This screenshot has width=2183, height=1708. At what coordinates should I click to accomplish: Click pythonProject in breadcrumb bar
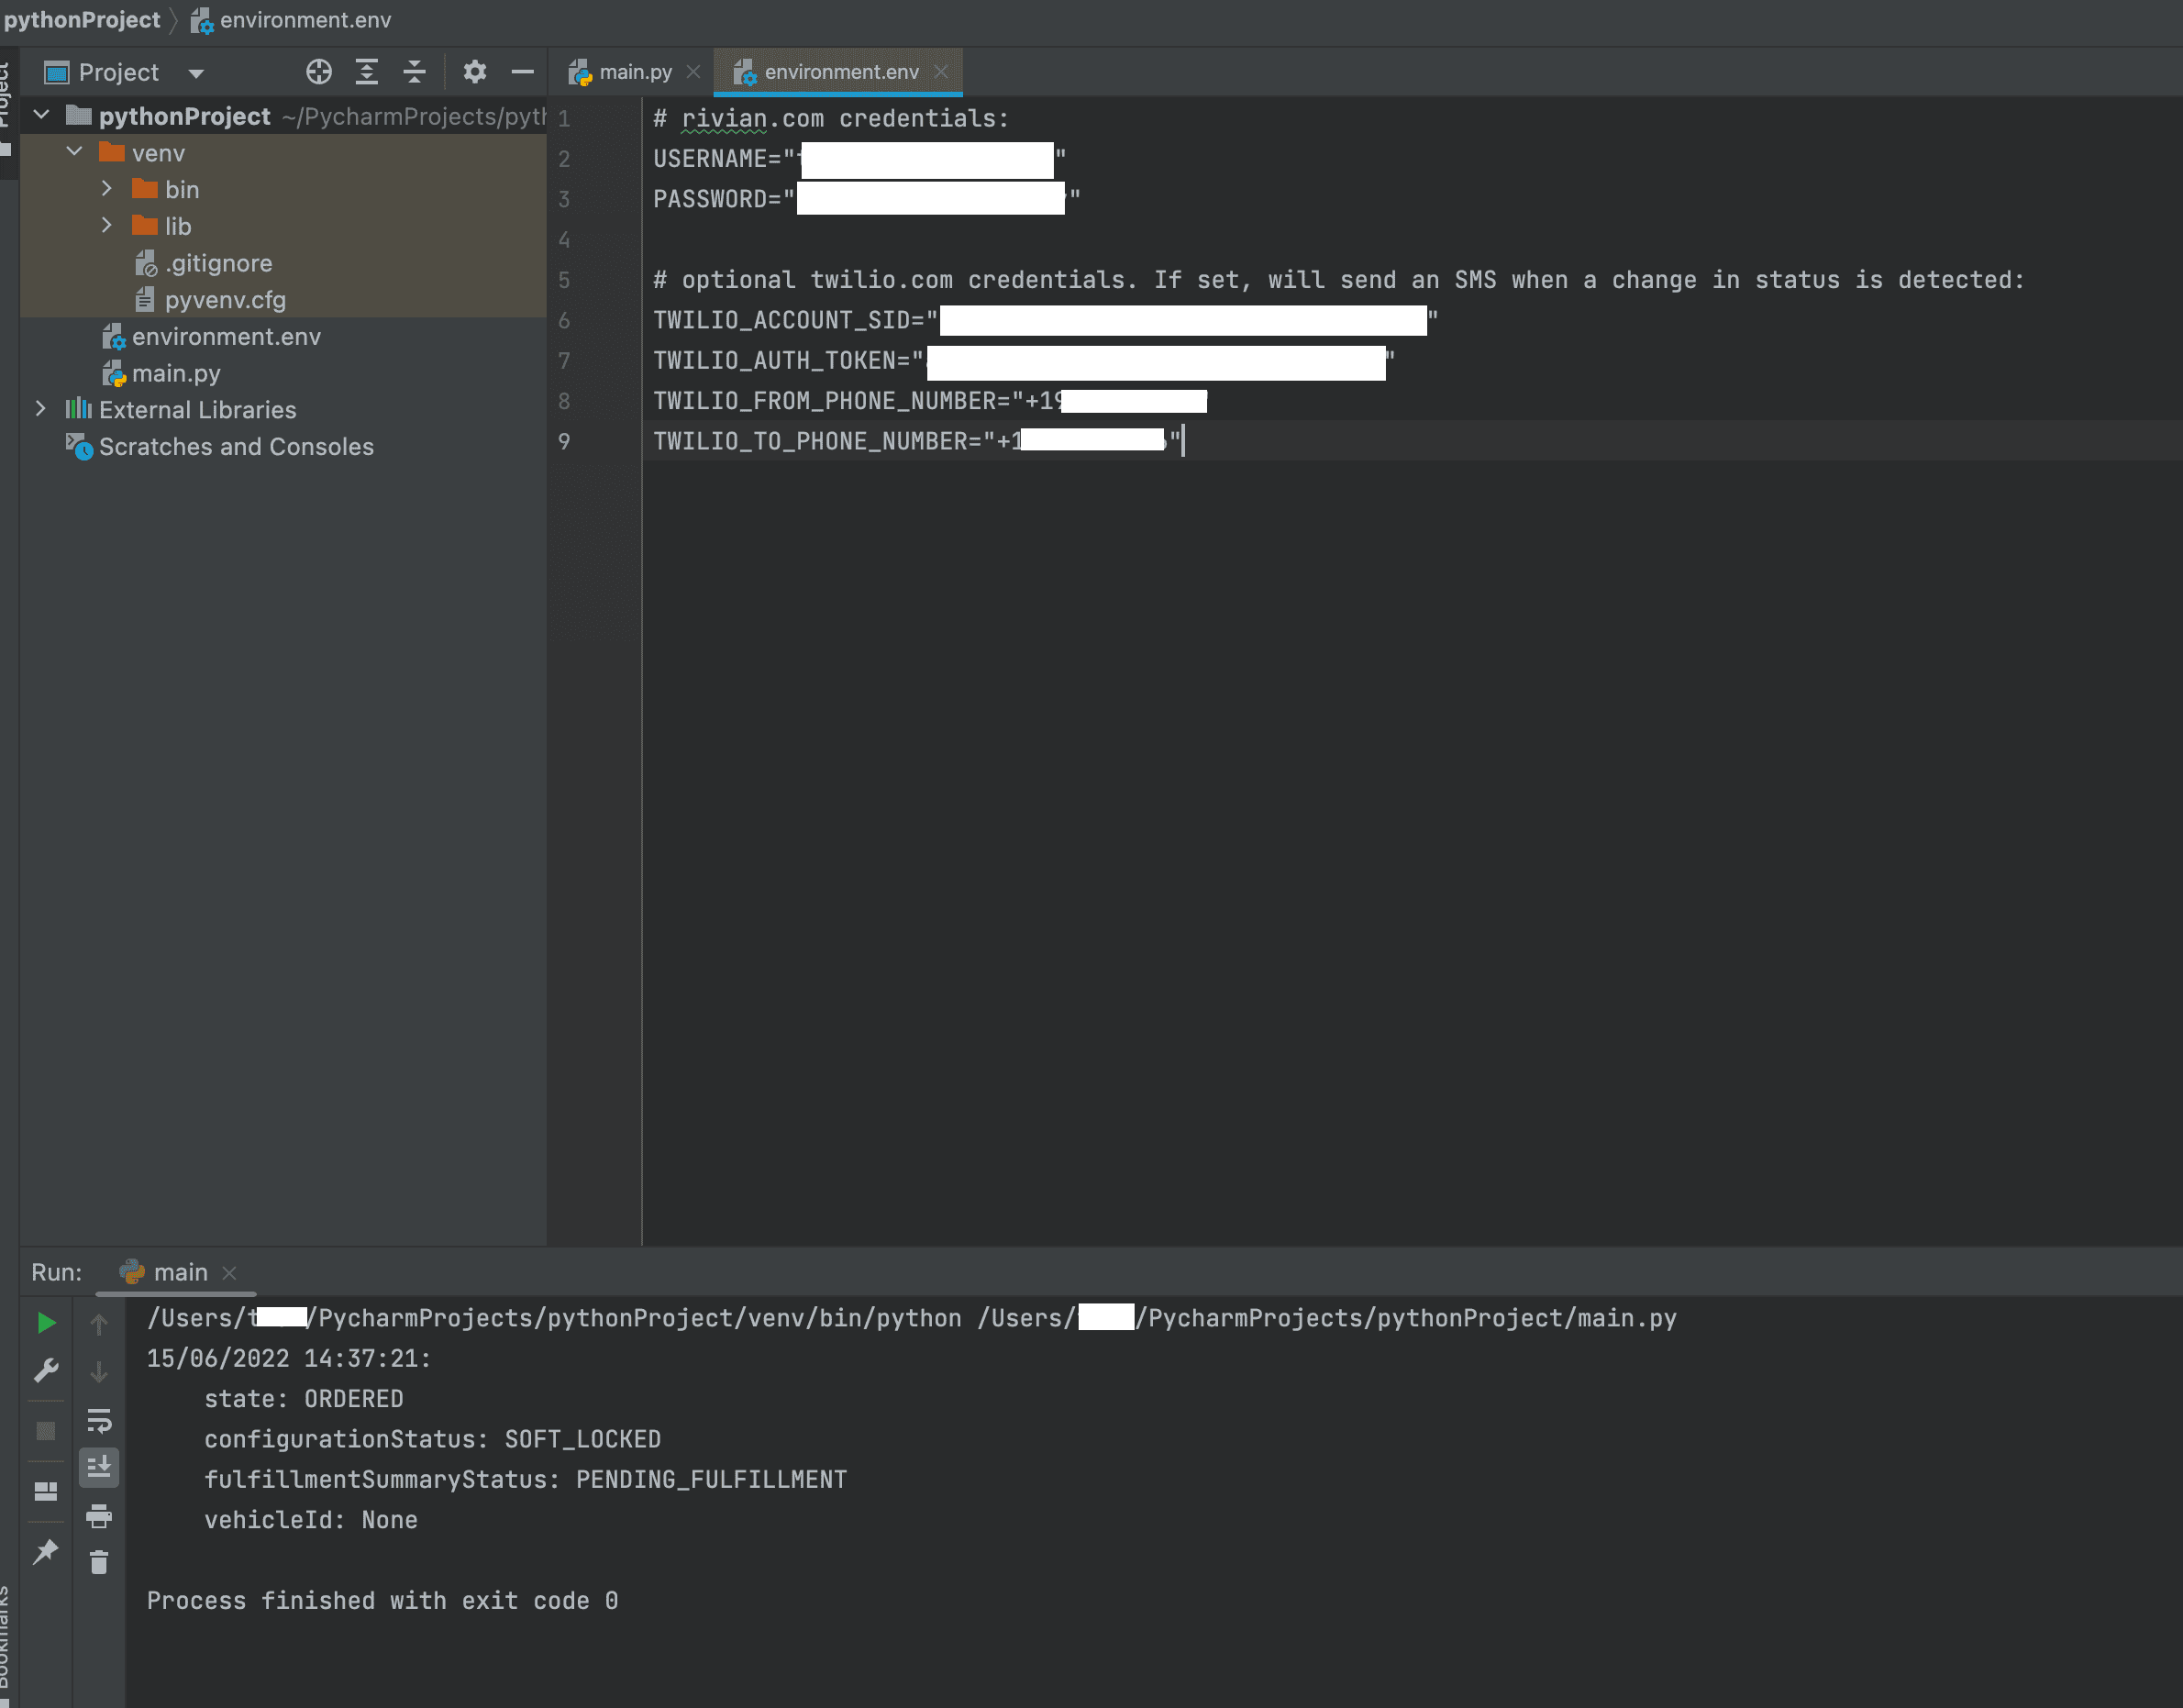[82, 20]
